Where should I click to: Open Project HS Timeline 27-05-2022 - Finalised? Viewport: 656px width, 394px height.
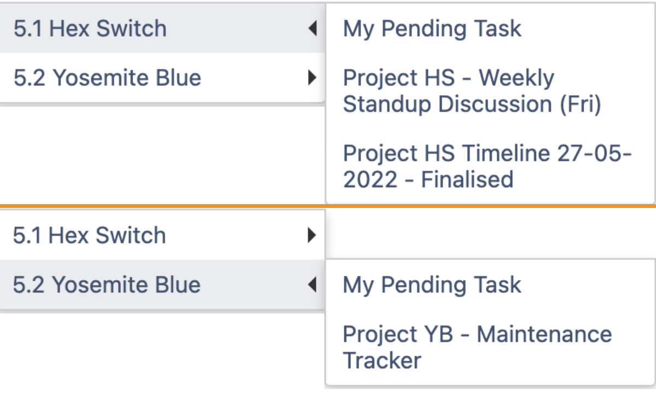coord(487,166)
